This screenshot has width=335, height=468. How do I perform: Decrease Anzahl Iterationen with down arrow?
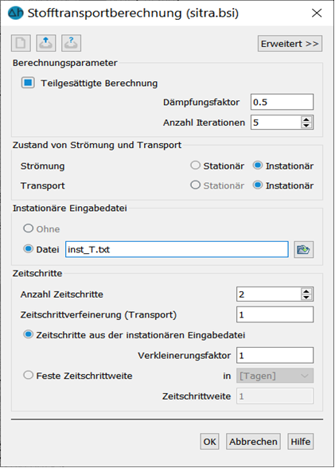tap(306, 126)
